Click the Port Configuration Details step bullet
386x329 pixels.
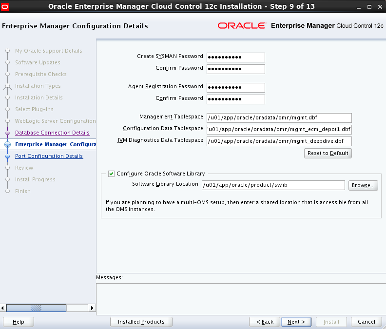[x=8, y=156]
